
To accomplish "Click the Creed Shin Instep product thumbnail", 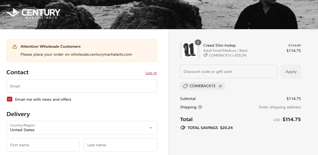I will click(189, 50).
